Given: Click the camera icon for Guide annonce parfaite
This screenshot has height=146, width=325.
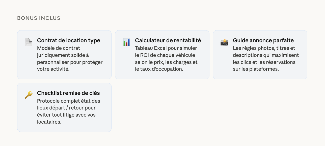Looking at the screenshot, I should [x=224, y=42].
